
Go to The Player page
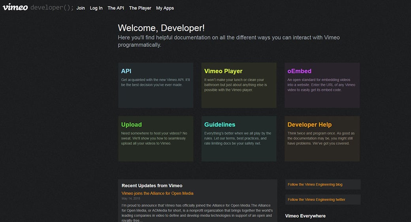click(x=140, y=8)
